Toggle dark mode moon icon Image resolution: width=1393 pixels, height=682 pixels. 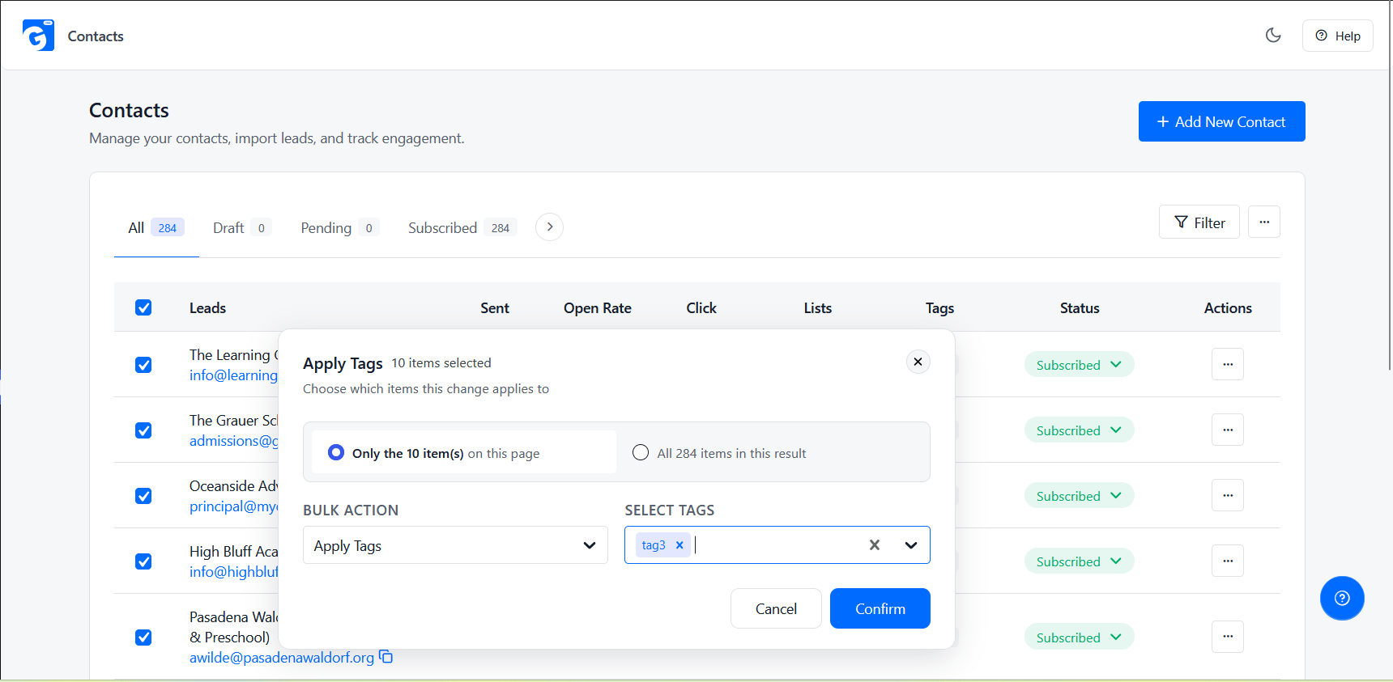pos(1273,35)
